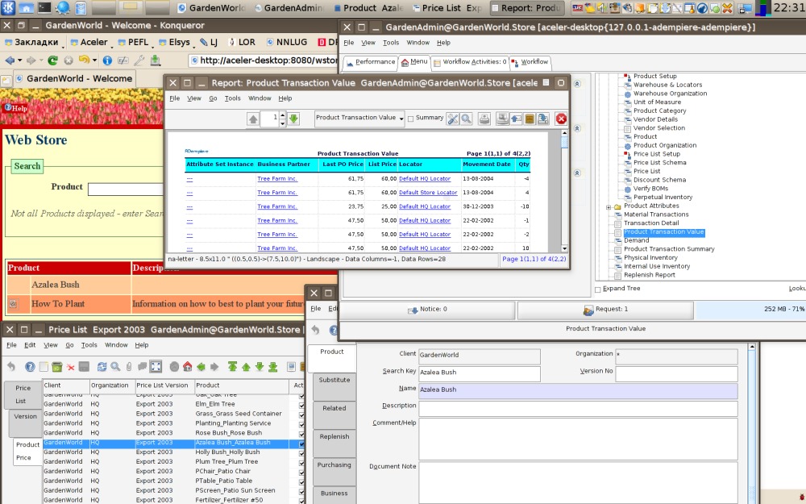806x504 pixels.
Task: Click the Product form vertical scrollbar
Action: click(751, 424)
